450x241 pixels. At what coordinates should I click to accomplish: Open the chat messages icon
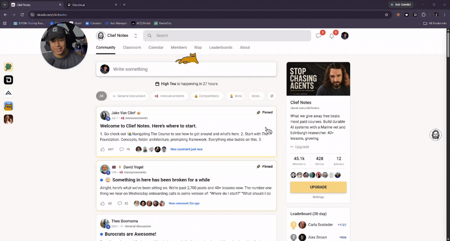coord(319,36)
